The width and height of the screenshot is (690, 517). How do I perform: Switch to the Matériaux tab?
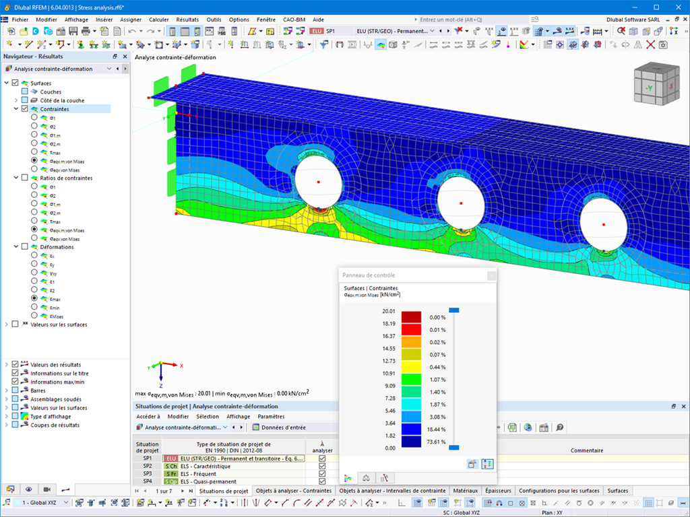465,491
